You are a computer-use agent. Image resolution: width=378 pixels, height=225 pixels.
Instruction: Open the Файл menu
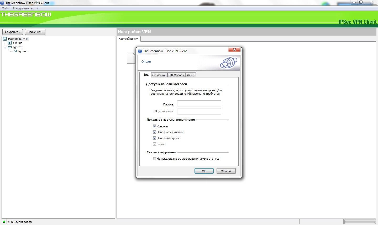pyautogui.click(x=6, y=8)
